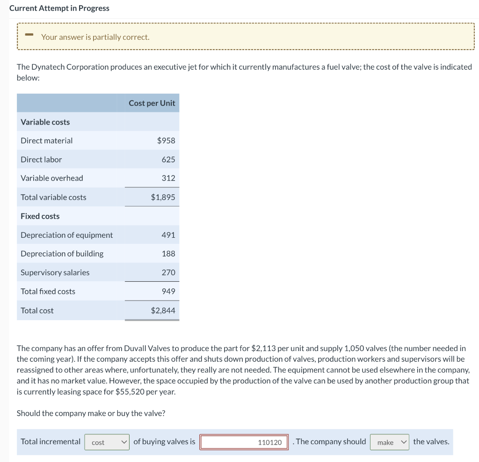This screenshot has height=462, width=479.
Task: Click the 'Fixed costs' section label
Action: coord(40,216)
